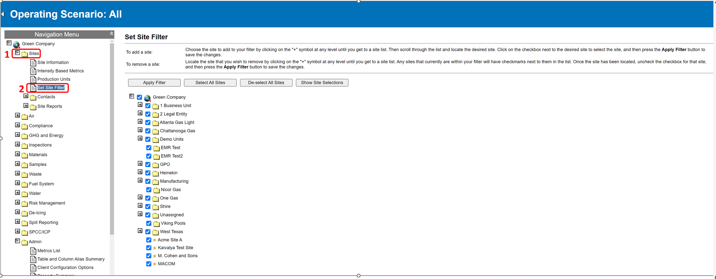Uncheck the Kaivalya Test Site checkbox
This screenshot has height=279, width=716.
tap(149, 248)
